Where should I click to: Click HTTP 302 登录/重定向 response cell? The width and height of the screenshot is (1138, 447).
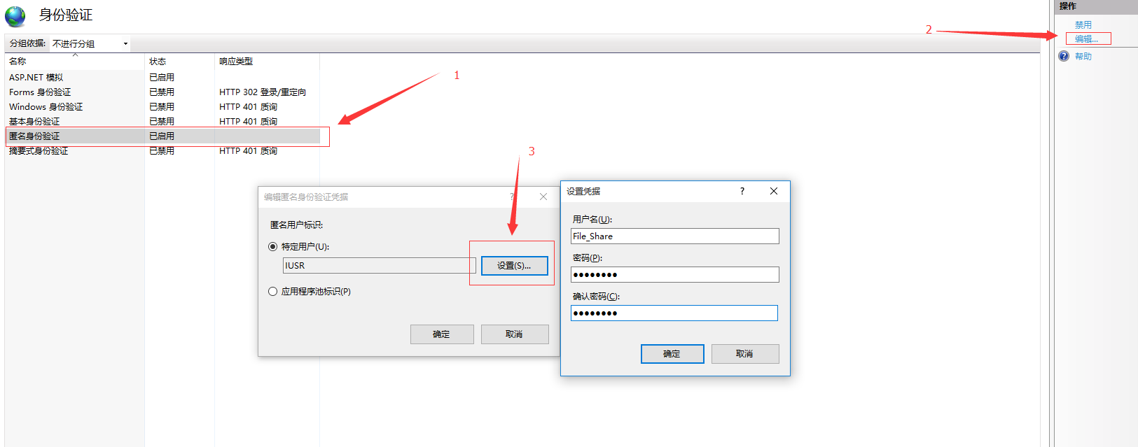pos(263,92)
